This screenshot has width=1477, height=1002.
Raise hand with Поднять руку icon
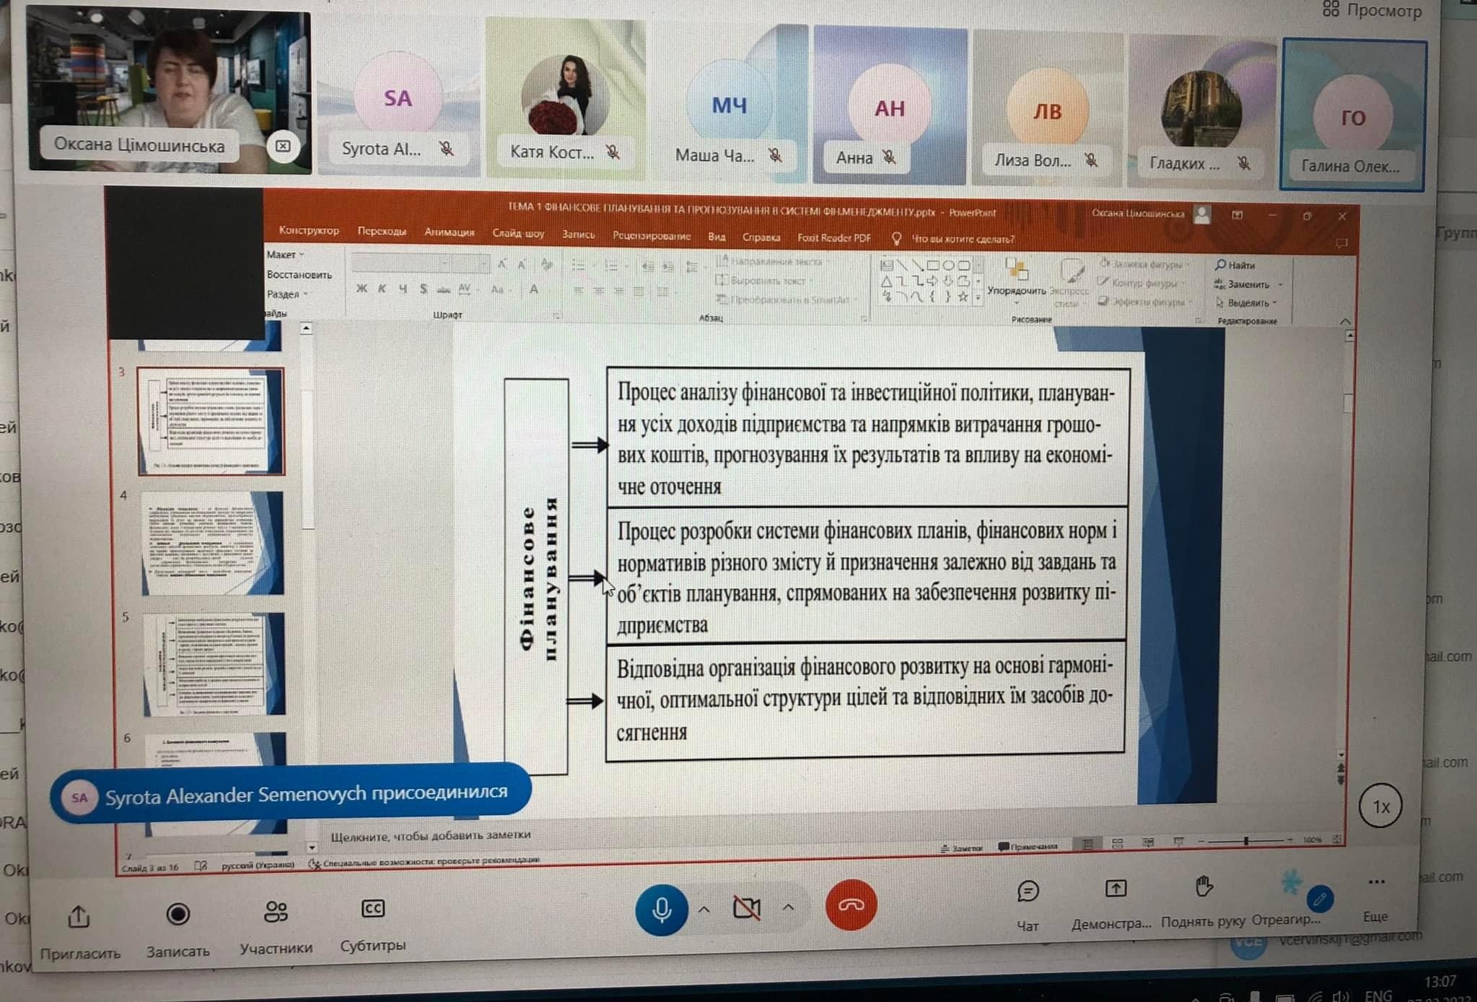[x=1203, y=887]
